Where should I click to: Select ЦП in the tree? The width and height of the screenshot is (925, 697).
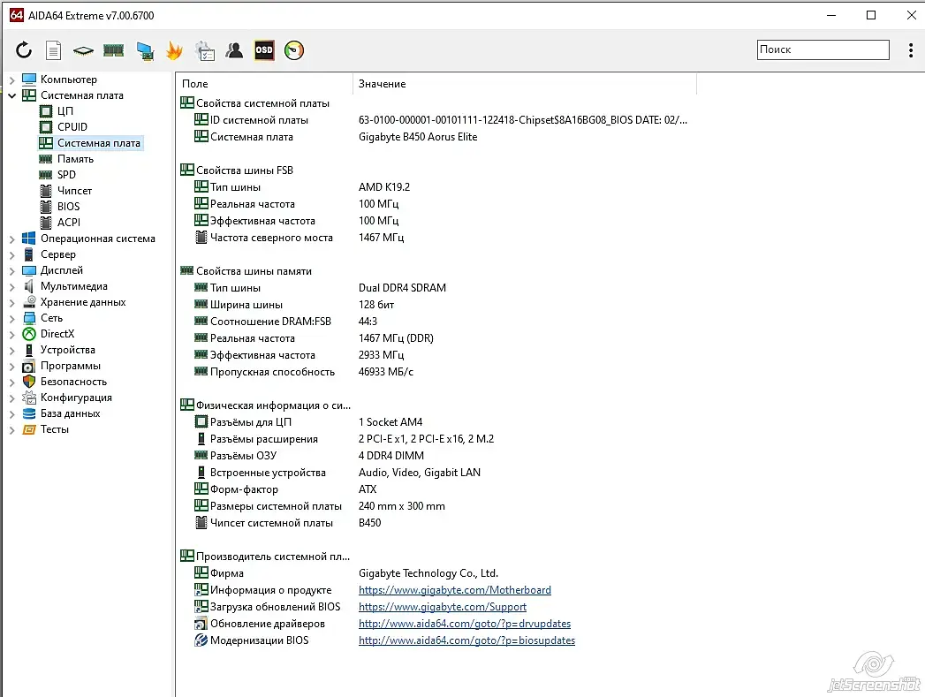pyautogui.click(x=64, y=110)
